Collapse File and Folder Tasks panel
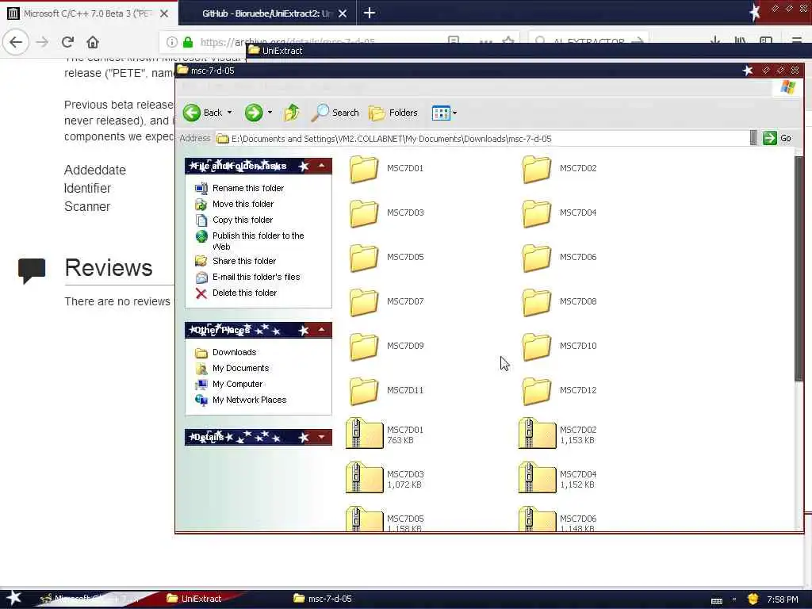 click(x=322, y=166)
